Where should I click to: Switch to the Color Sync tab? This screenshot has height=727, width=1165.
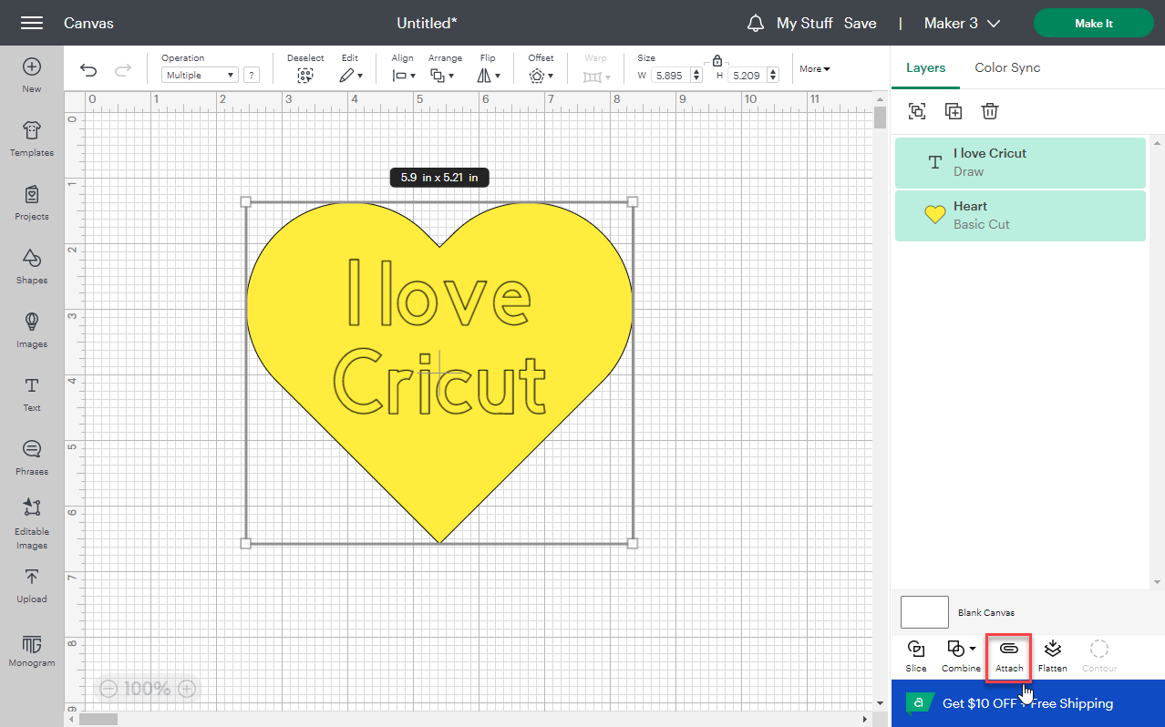[x=1006, y=67]
